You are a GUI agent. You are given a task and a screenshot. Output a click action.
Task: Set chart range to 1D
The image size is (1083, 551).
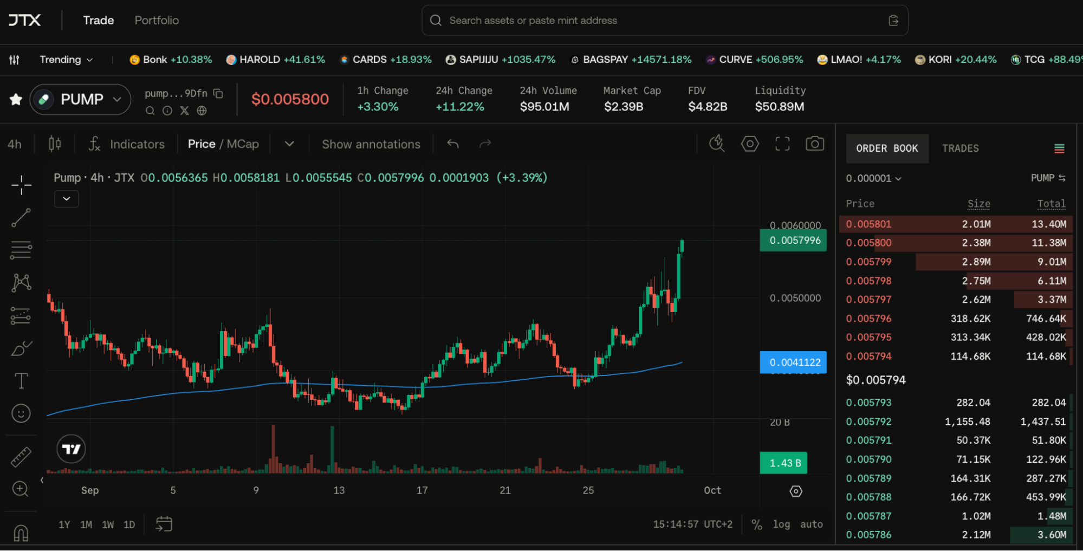coord(129,524)
